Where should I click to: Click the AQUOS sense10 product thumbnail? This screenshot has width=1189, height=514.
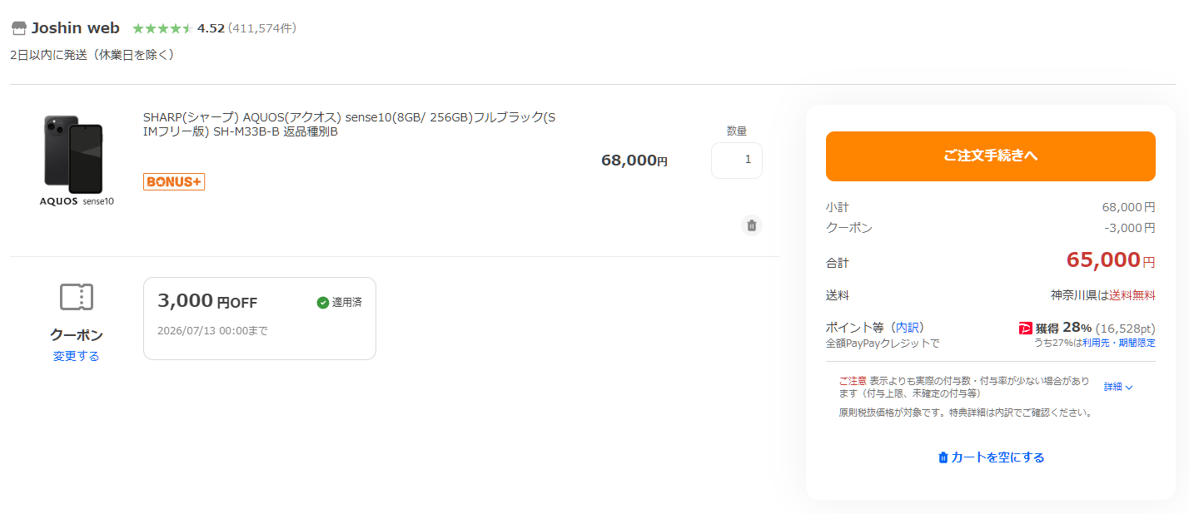coord(77,161)
